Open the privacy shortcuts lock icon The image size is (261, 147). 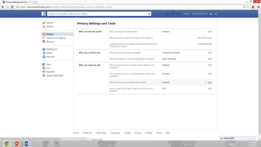pyautogui.click(x=211, y=14)
